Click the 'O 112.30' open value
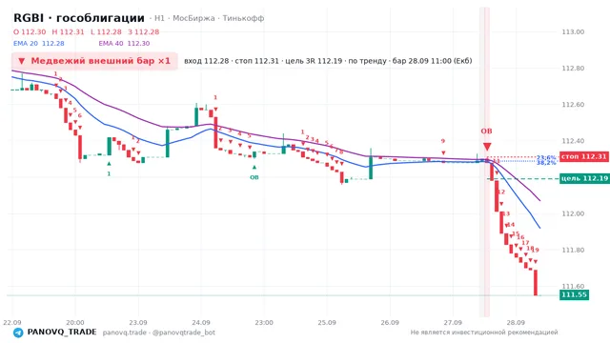The width and height of the screenshot is (610, 343). tap(30, 31)
